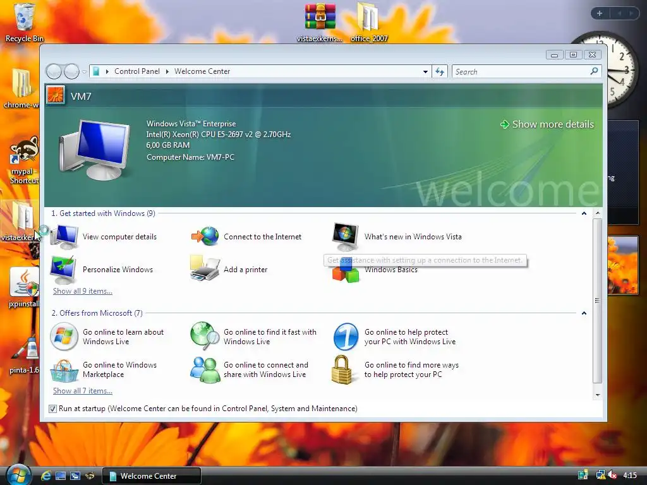
Task: Collapse the Get started with Windows section
Action: 584,213
